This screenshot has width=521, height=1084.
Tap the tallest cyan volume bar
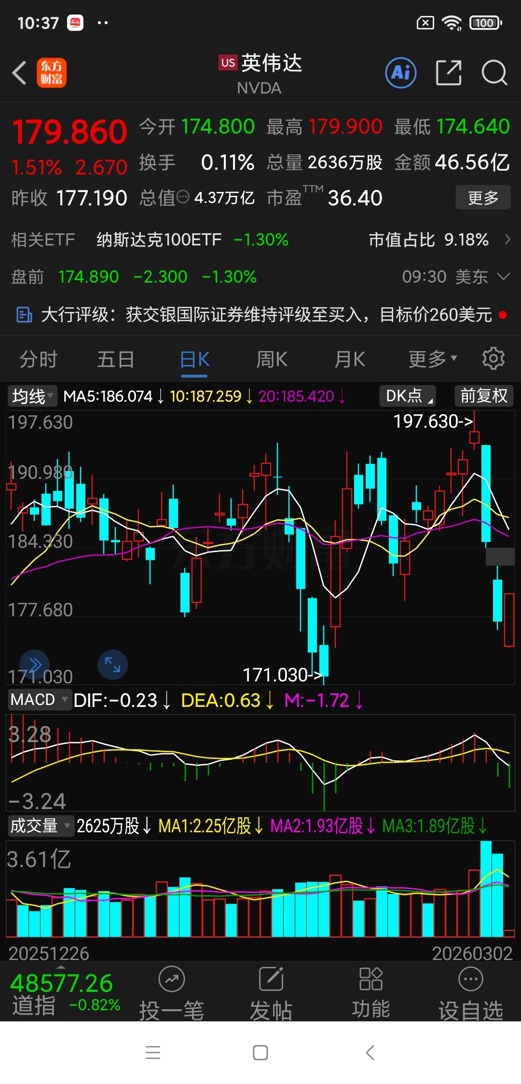486,889
